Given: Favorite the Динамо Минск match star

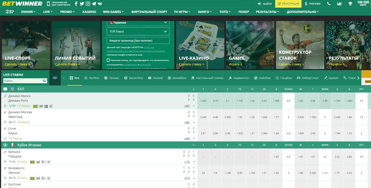Looking at the screenshot, I should tap(5, 106).
